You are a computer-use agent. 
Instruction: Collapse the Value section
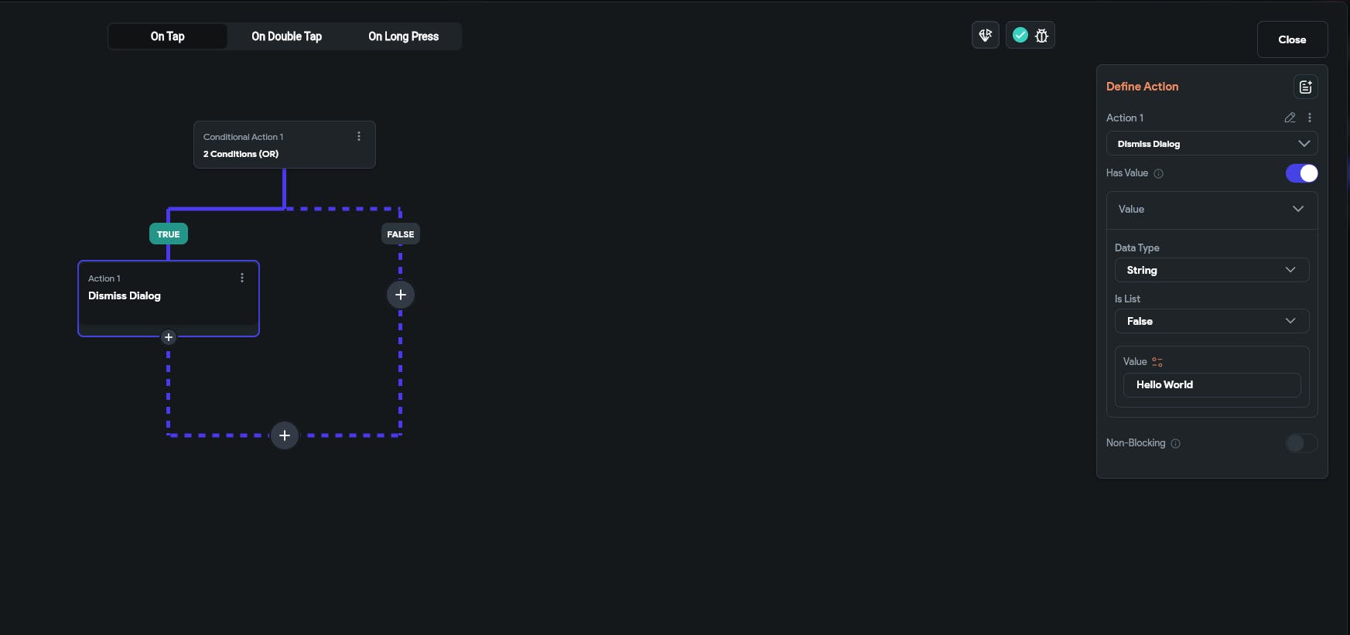click(1297, 210)
